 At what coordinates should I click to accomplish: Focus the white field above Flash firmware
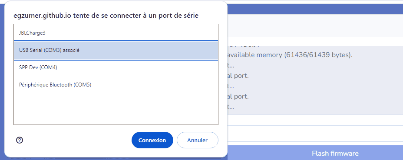pyautogui.click(x=315, y=133)
